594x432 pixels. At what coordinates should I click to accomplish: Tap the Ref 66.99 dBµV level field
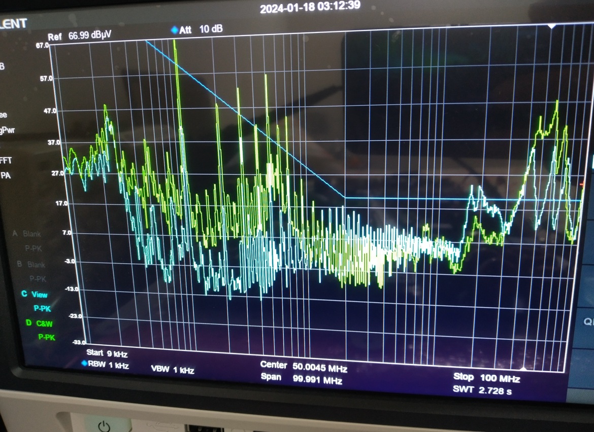pyautogui.click(x=80, y=37)
